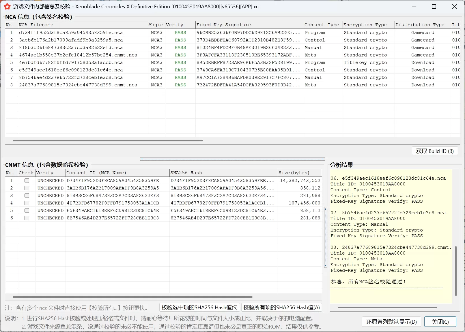Close the window with the X button

click(x=454, y=6)
